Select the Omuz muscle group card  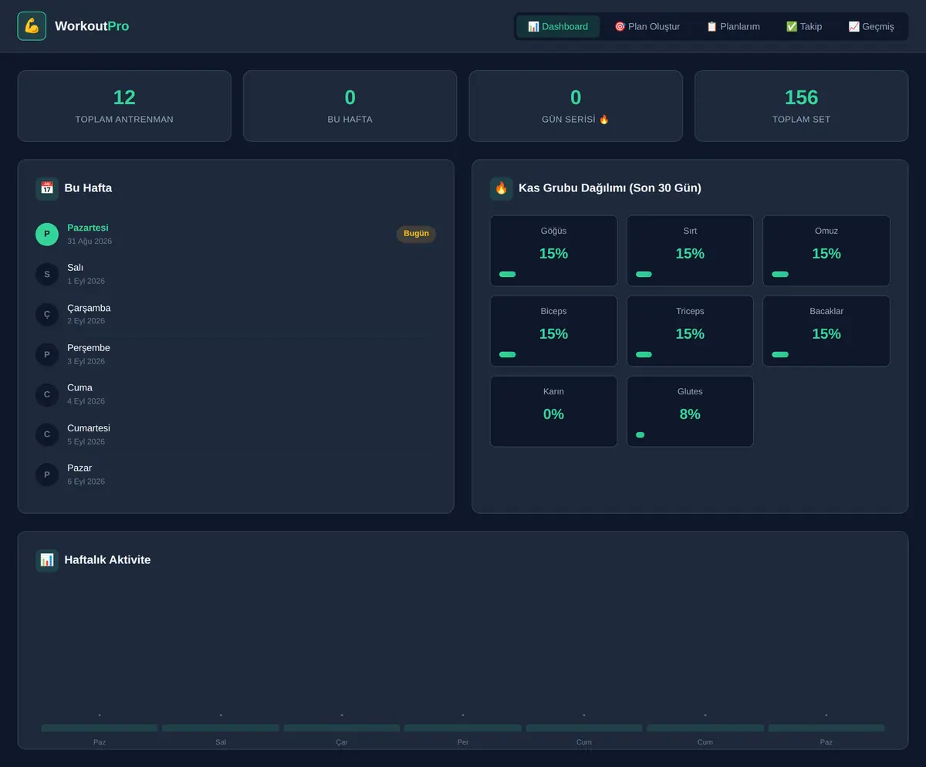[x=826, y=251]
